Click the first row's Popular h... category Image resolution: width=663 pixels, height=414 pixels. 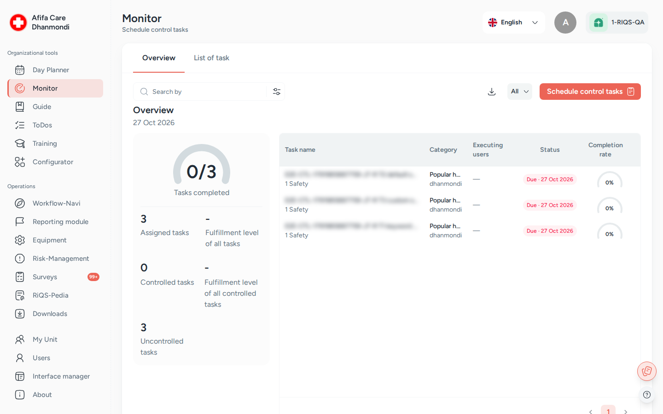pos(445,175)
